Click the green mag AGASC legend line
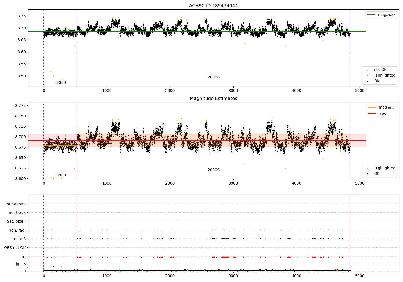403x282 pixels. point(371,15)
